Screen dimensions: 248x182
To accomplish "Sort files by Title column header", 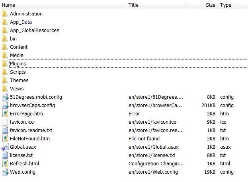I will [133, 5].
